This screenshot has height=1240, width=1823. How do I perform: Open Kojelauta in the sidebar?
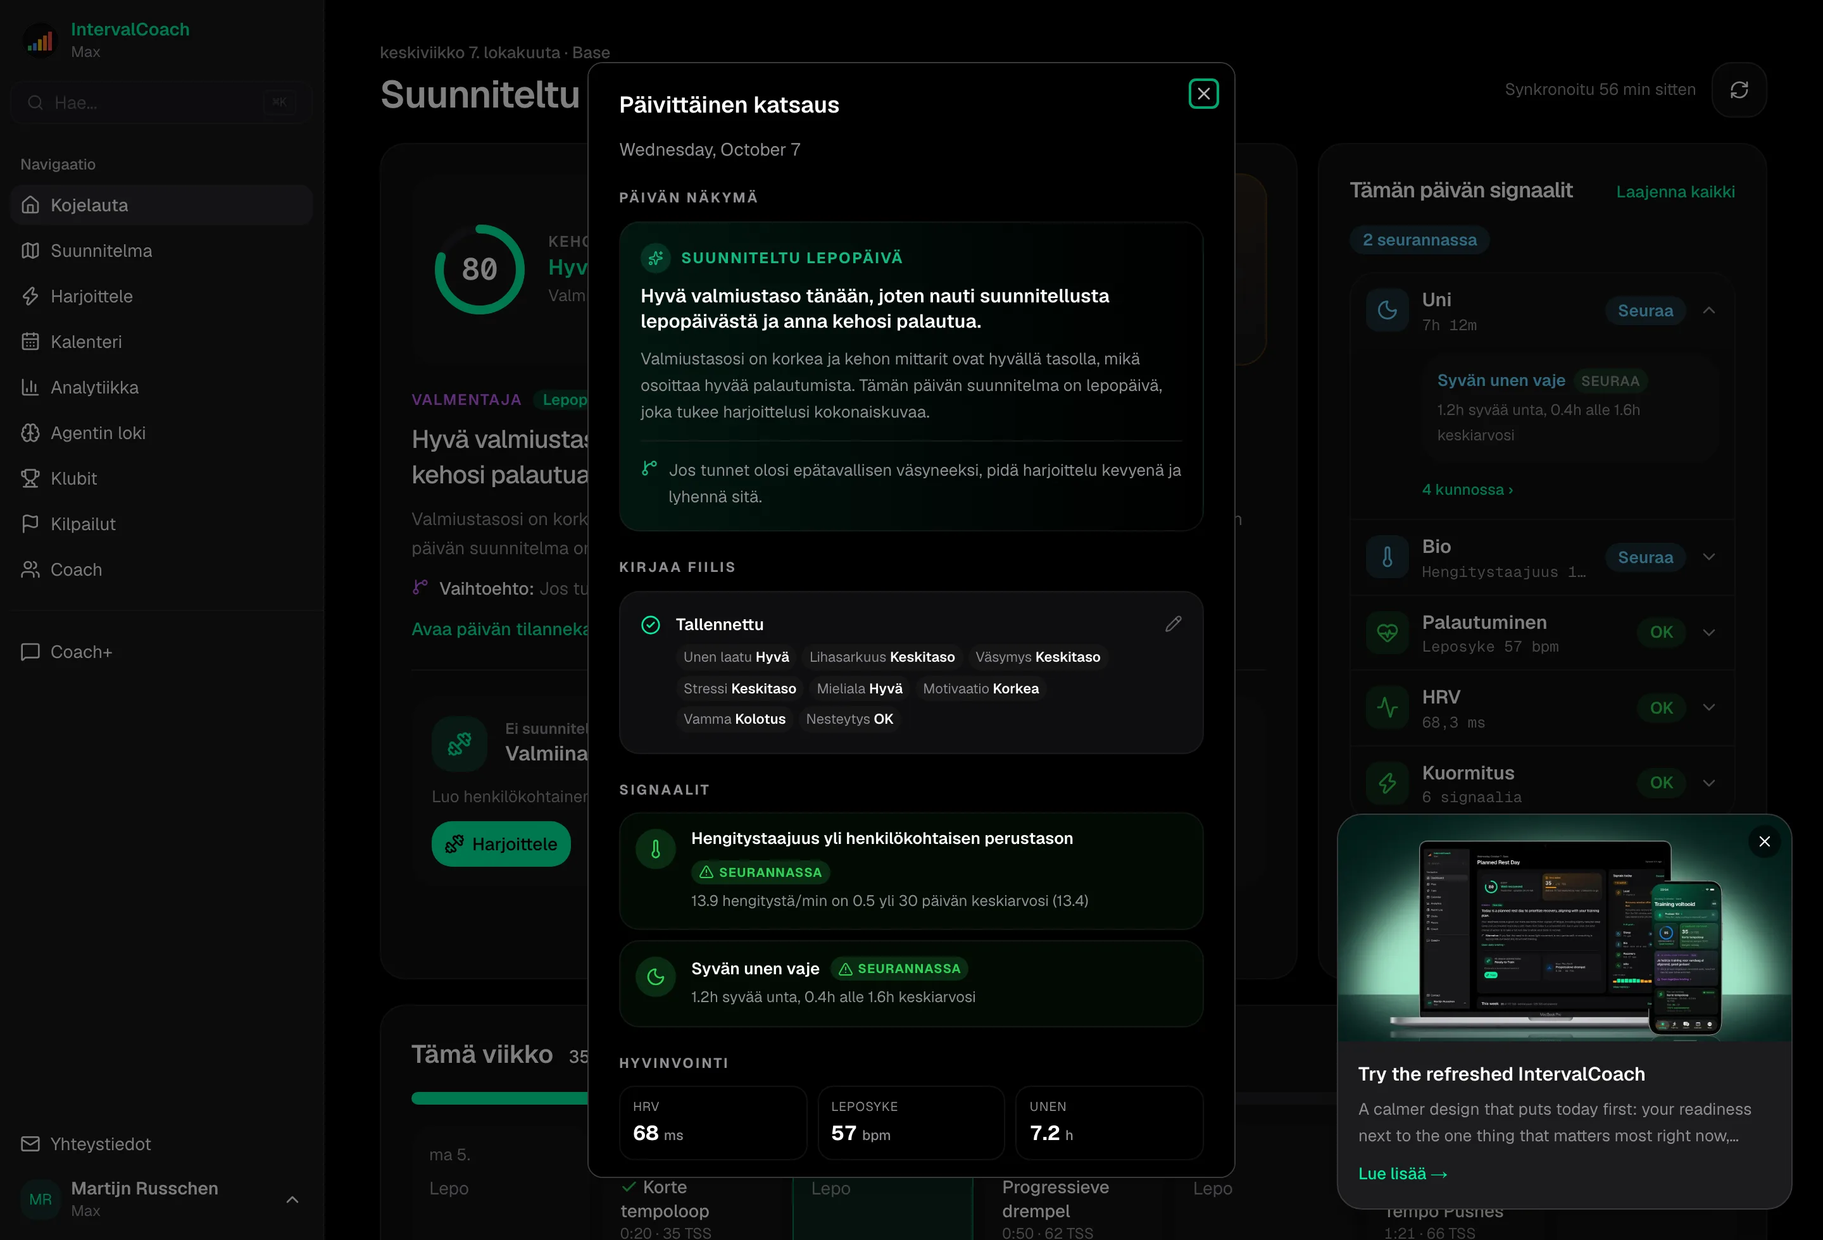tap(161, 204)
